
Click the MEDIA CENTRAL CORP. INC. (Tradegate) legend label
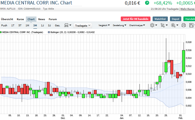click(23, 32)
